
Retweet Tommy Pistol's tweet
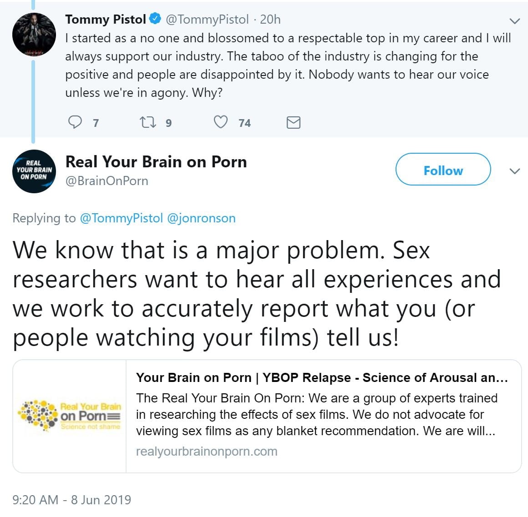(147, 122)
